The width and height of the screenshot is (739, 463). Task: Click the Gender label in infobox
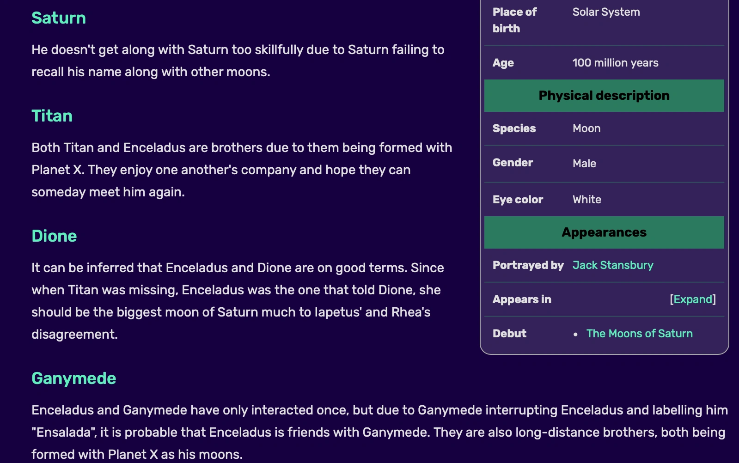(513, 163)
